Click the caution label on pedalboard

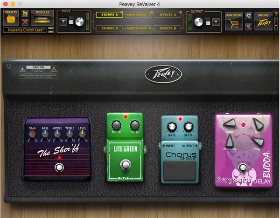point(38,72)
